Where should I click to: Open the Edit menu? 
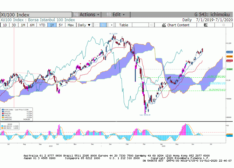pos(115,15)
